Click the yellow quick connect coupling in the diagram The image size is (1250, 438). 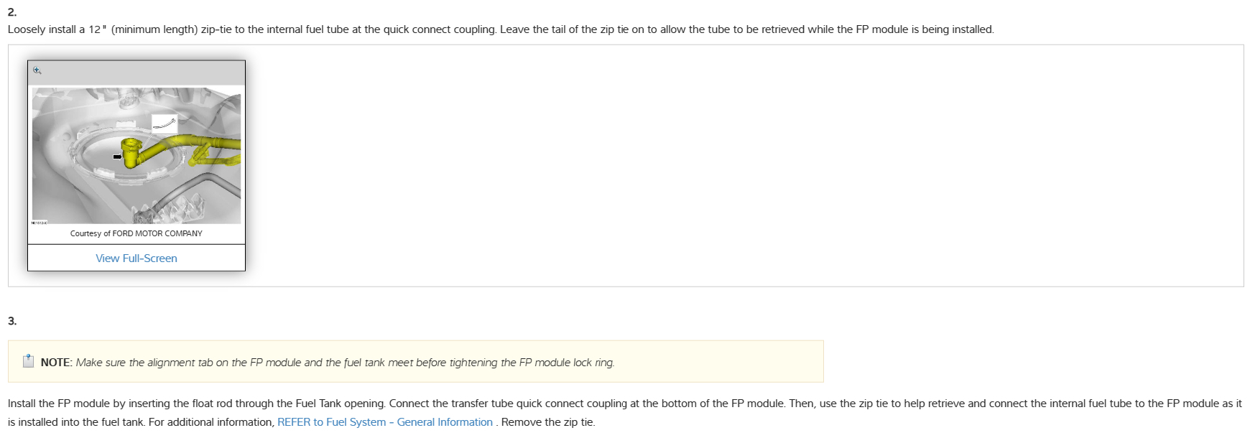[131, 152]
